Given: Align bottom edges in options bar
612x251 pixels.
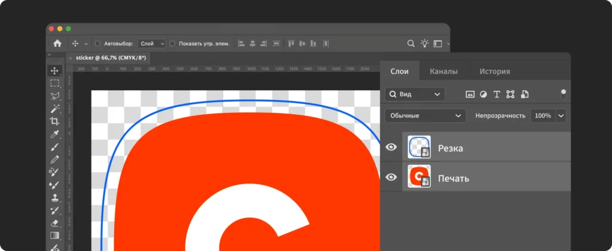Looking at the screenshot, I should coord(313,44).
